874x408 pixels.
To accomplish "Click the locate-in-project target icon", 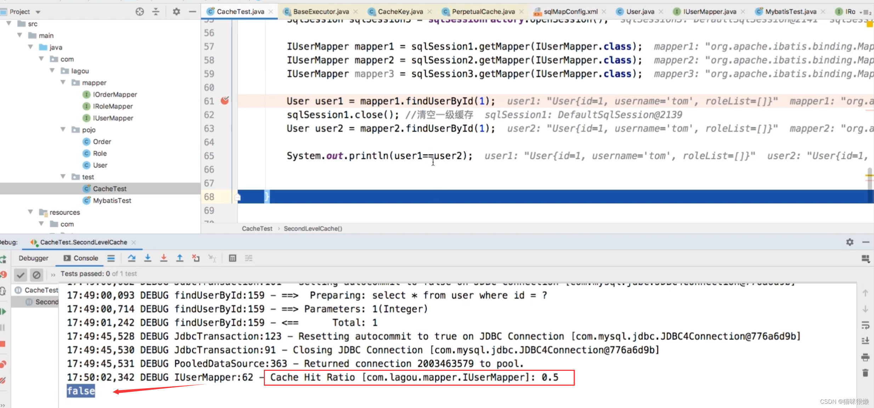I will click(x=140, y=12).
